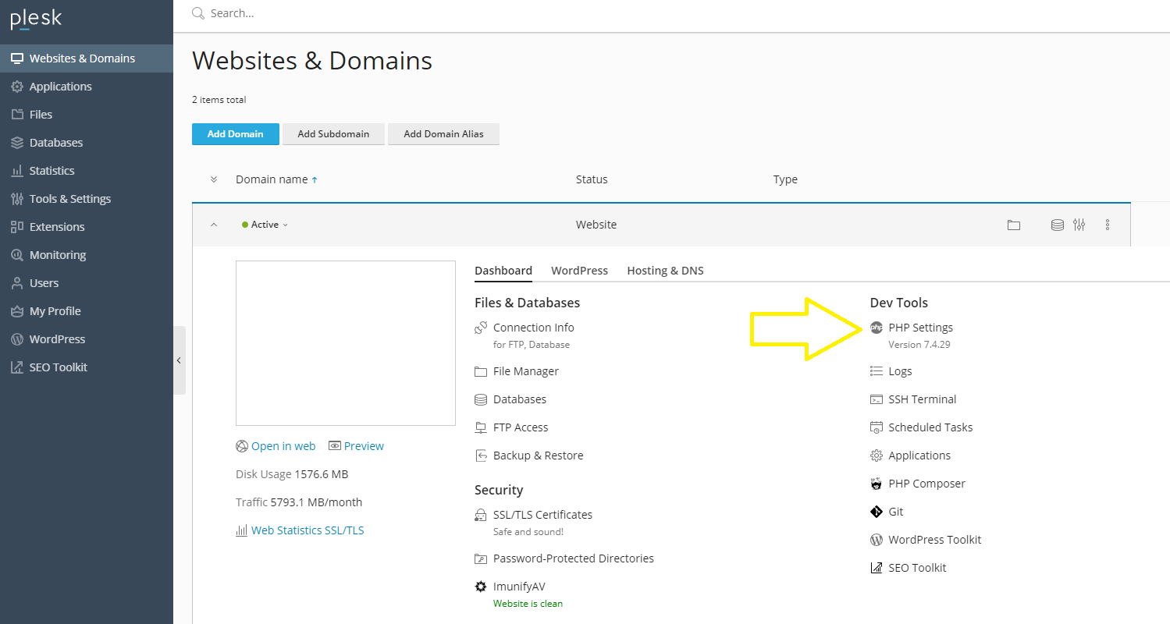The height and width of the screenshot is (624, 1170).
Task: Open Databases via the stacked-disks icon on the domain row
Action: tap(1057, 225)
